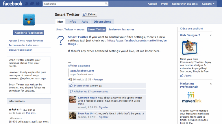Screen dimensions: 222x124
Task: Filter wall by Smart Twitter + autres
Action: pos(70,29)
